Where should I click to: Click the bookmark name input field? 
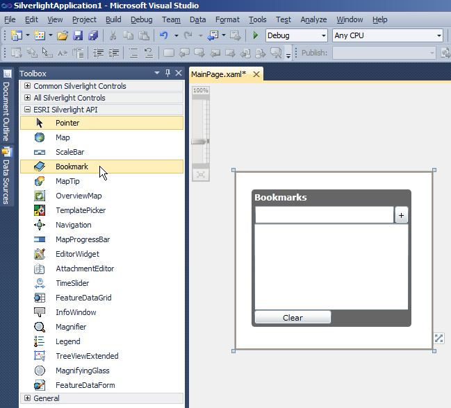pyautogui.click(x=324, y=215)
